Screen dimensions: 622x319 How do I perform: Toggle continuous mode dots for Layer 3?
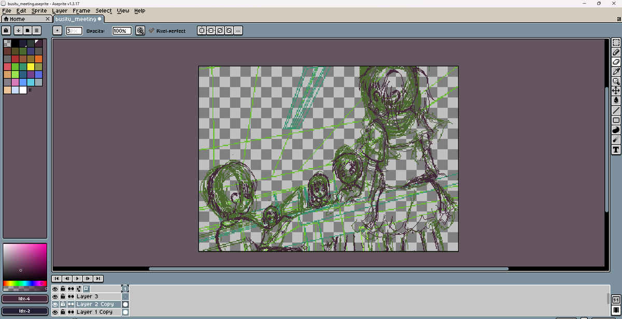70,297
